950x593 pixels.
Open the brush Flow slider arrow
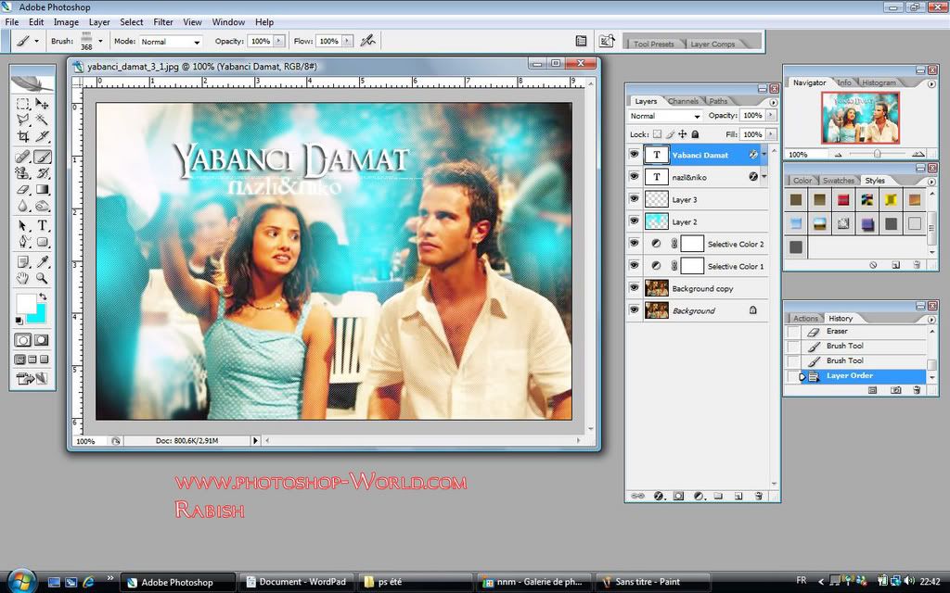(347, 41)
